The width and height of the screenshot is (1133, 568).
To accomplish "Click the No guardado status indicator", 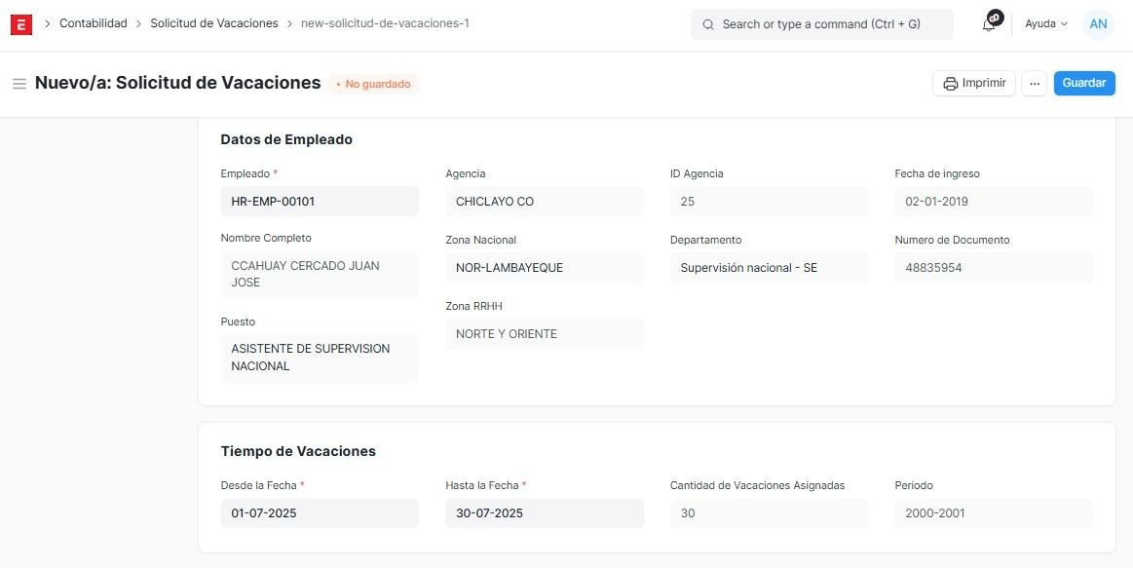I will (374, 85).
